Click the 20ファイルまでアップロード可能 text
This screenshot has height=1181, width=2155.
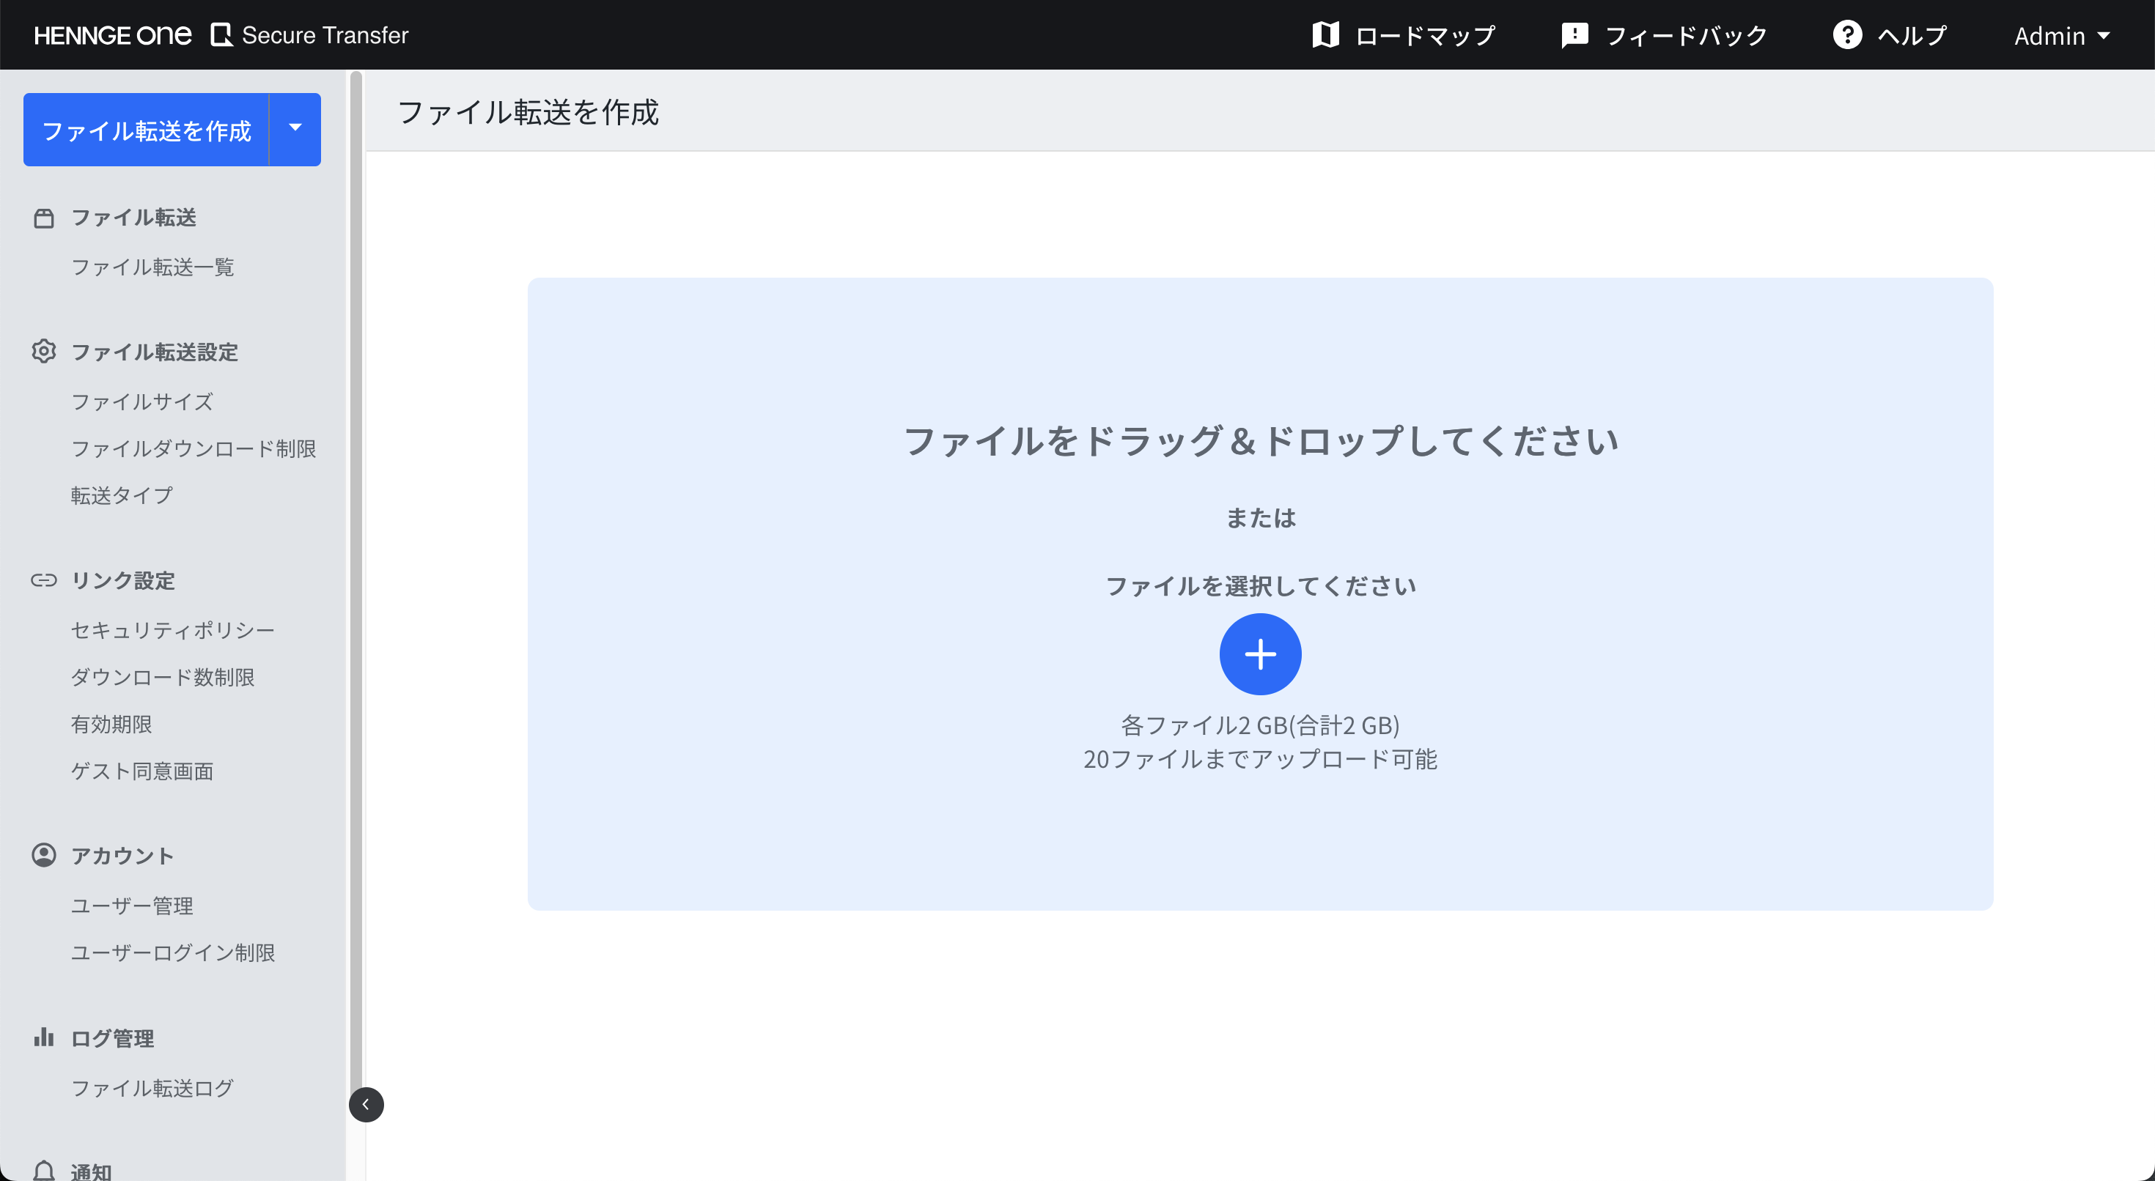coord(1260,758)
